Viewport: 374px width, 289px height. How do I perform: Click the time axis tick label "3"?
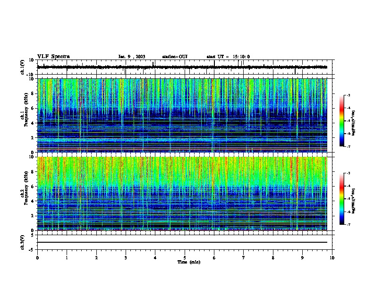[126, 258]
